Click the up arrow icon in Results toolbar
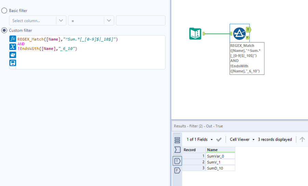 [302, 139]
